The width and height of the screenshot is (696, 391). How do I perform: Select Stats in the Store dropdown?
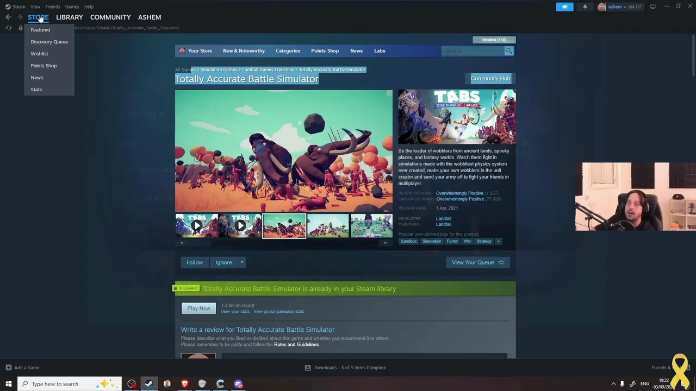36,90
